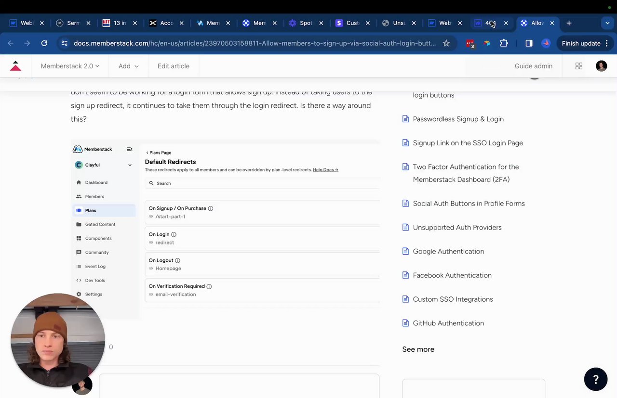Switch to the "Serm" tab
Screen dimensions: 617x398
73,23
